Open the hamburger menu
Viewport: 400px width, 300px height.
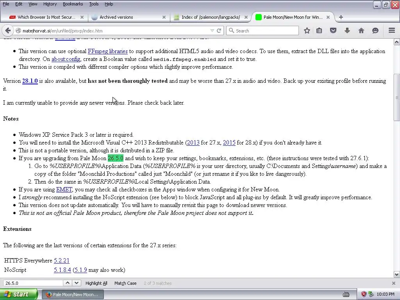tap(392, 30)
